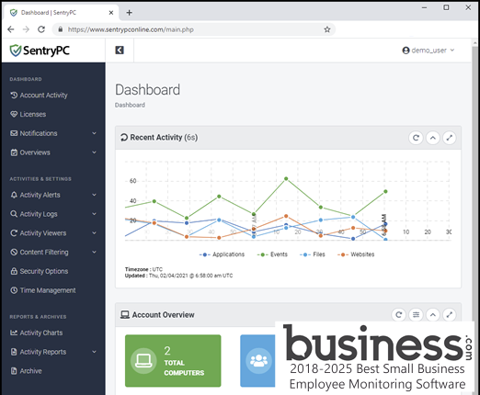Viewport: 480px width, 395px height.
Task: Click the Content Filtering block icon
Action: click(x=14, y=252)
